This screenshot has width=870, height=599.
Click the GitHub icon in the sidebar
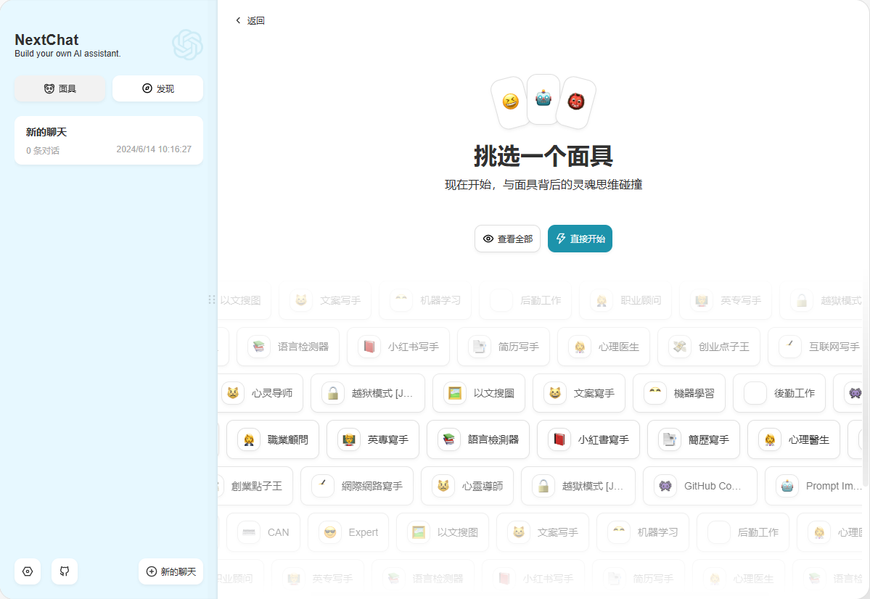[x=64, y=571]
